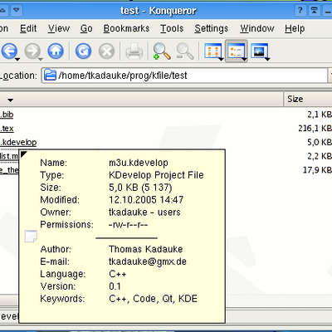This screenshot has width=332, height=332.
Task: Open the Go menu
Action: tap(86, 28)
